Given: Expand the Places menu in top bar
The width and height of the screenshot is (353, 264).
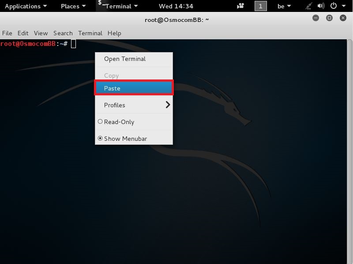Looking at the screenshot, I should coord(73,6).
